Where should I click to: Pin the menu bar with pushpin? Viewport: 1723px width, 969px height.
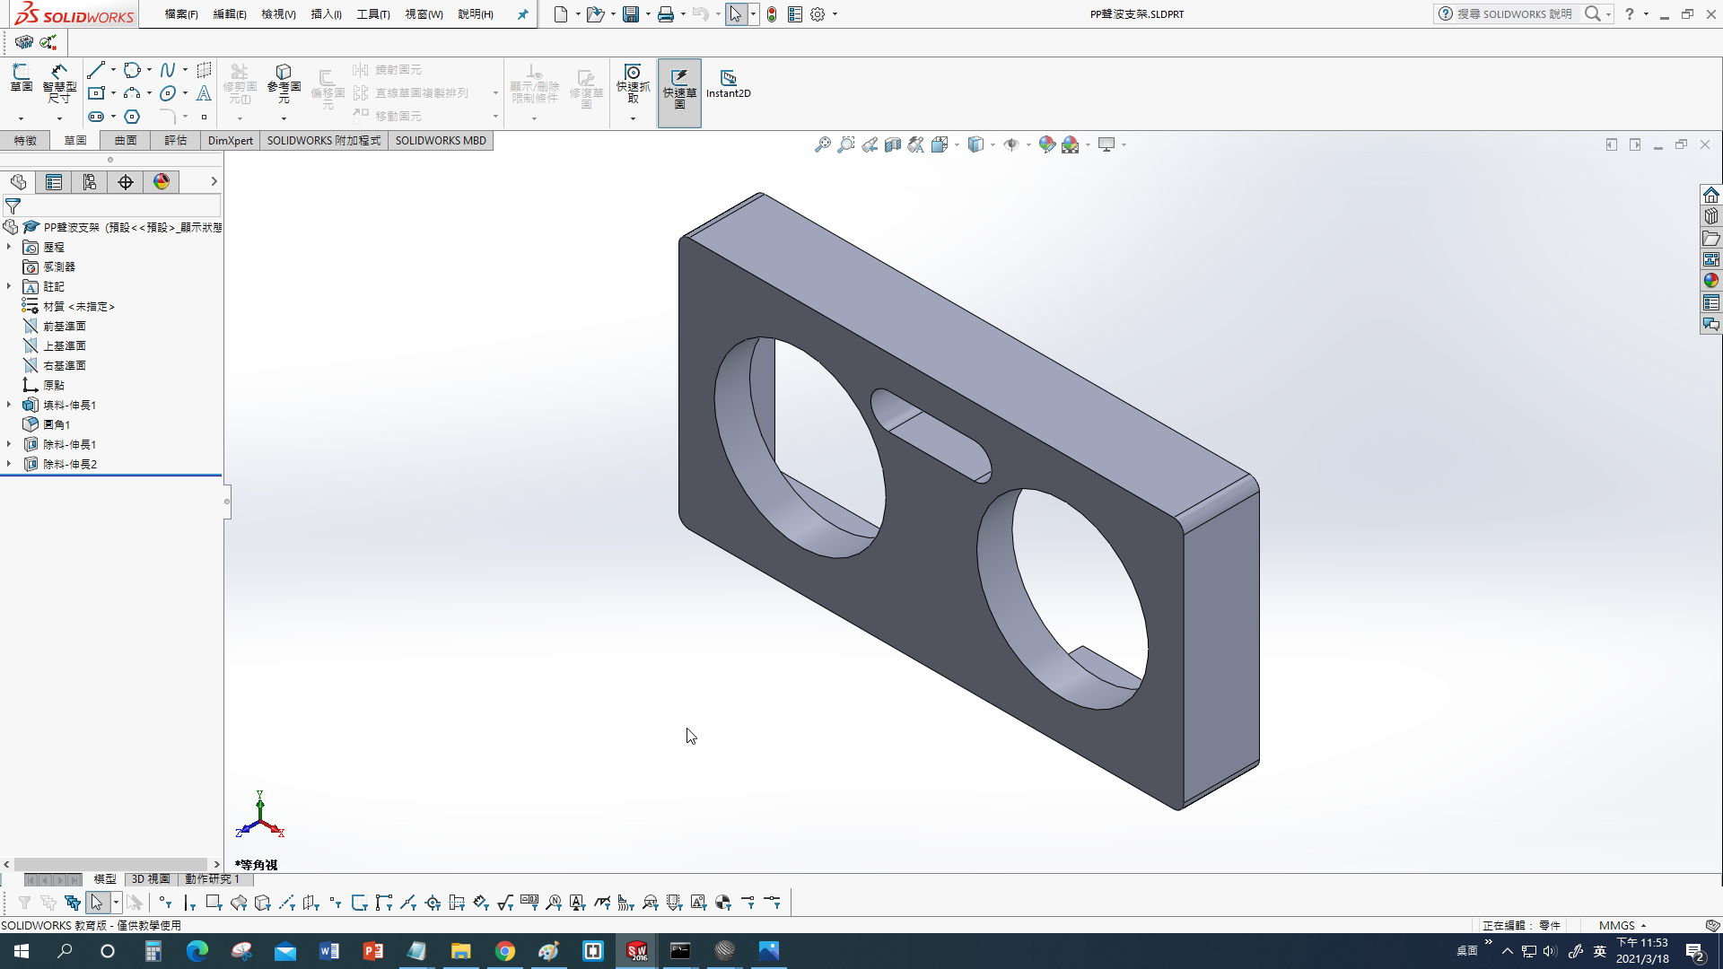tap(523, 14)
